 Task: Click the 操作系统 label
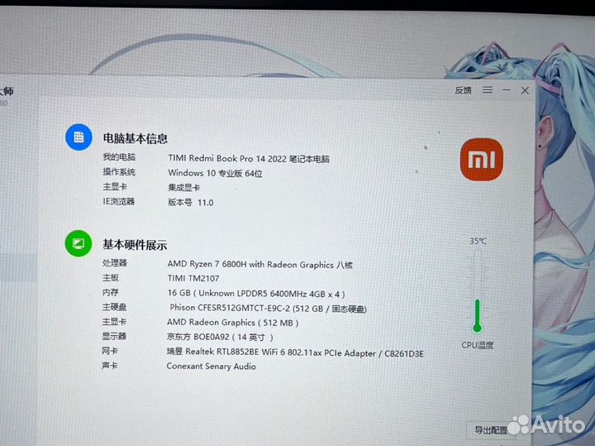(x=119, y=172)
